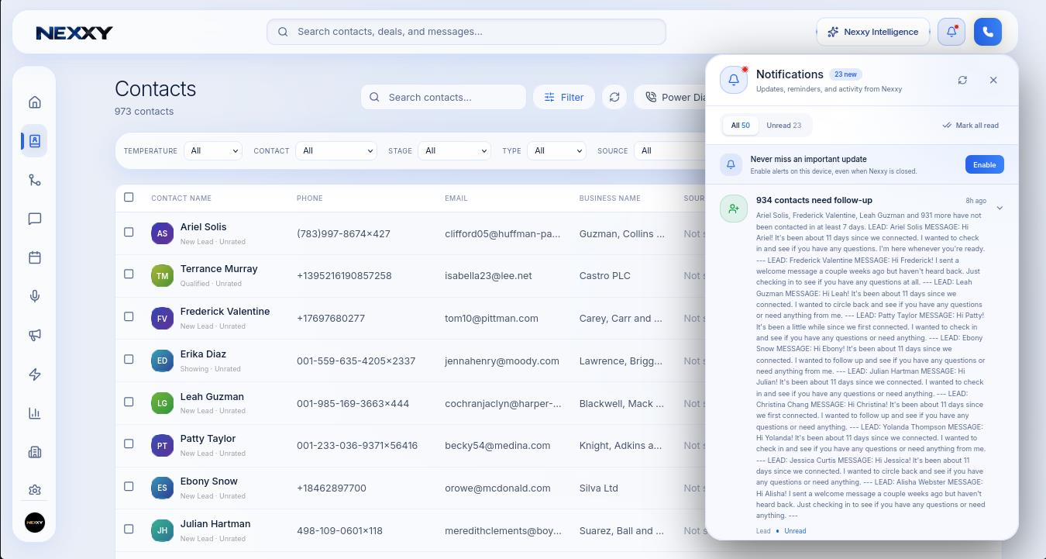Click the Power Dialer button
The height and width of the screenshot is (559, 1046).
point(670,97)
